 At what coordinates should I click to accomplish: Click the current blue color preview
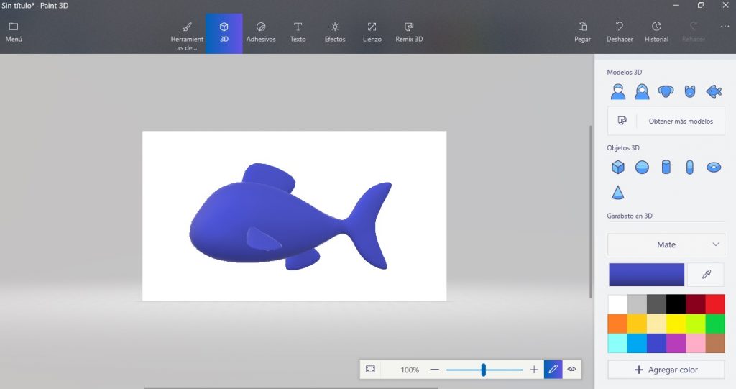[646, 275]
